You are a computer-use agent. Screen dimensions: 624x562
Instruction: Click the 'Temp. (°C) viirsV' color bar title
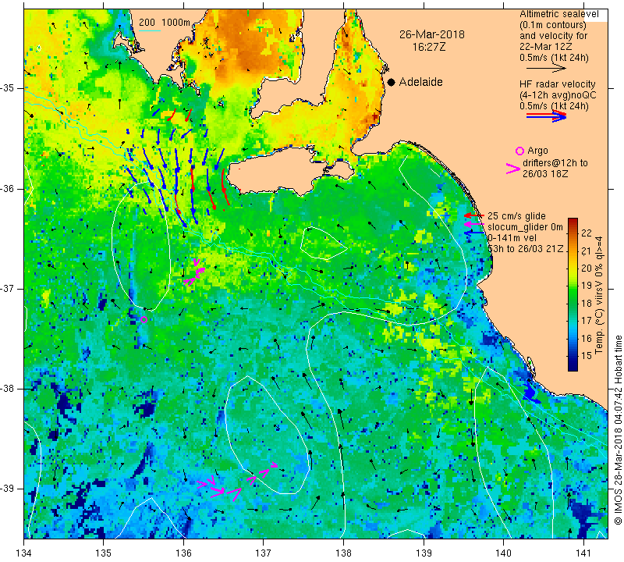[x=599, y=294]
